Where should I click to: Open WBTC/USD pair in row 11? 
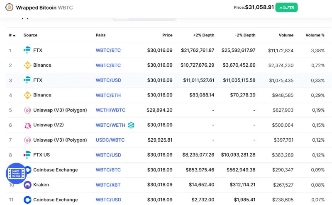108,200
